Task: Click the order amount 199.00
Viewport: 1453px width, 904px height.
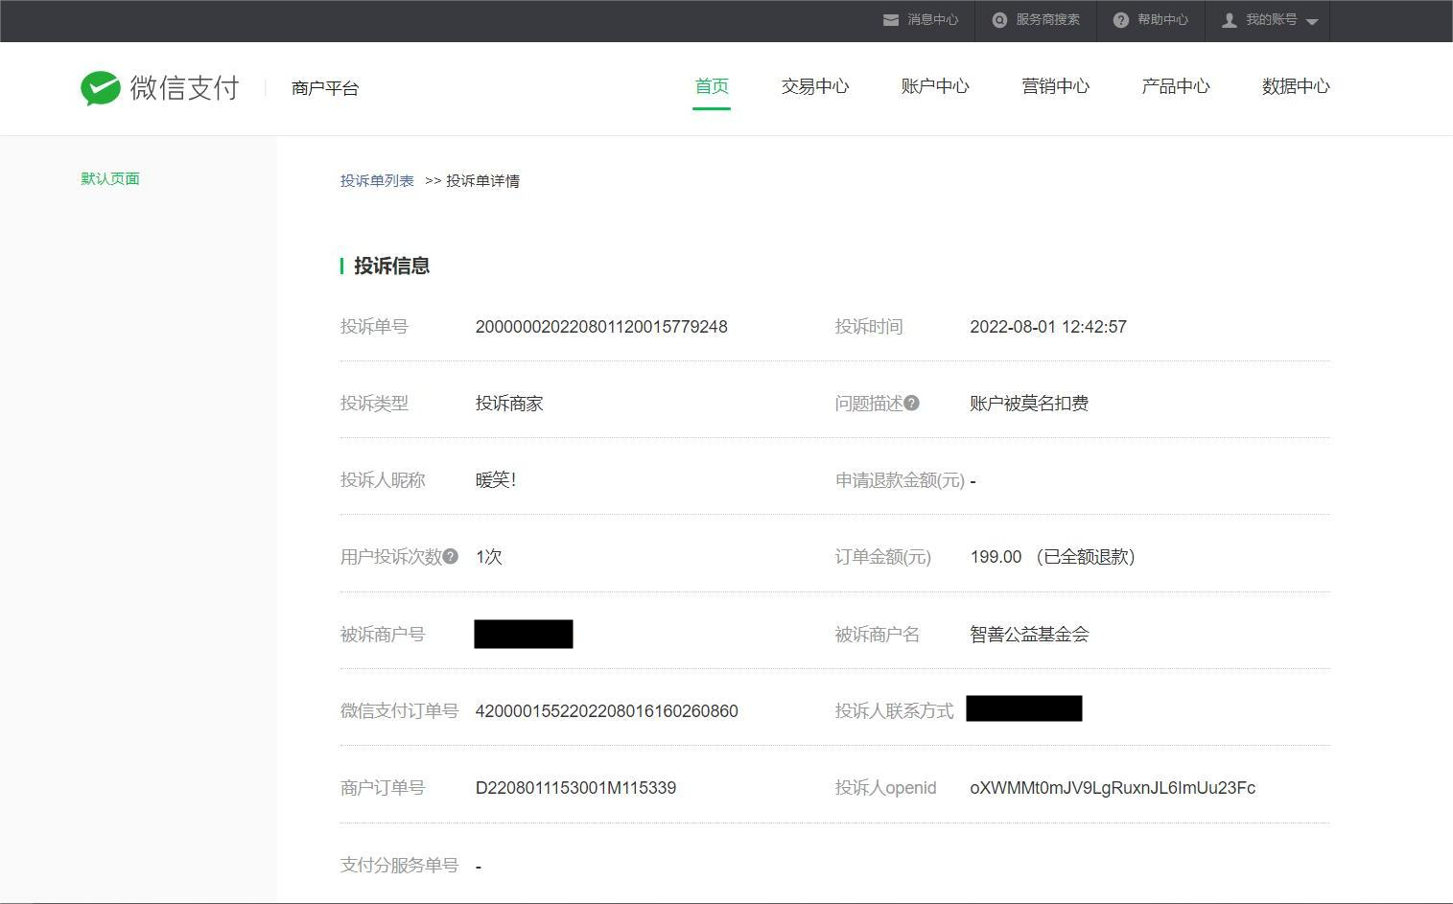Action: 996,557
